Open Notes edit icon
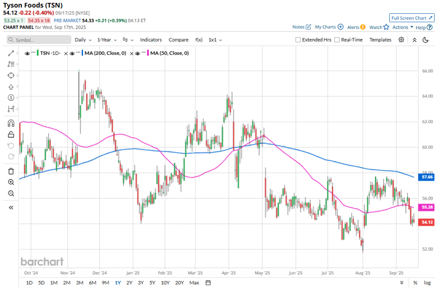The height and width of the screenshot is (289, 435). (308, 27)
